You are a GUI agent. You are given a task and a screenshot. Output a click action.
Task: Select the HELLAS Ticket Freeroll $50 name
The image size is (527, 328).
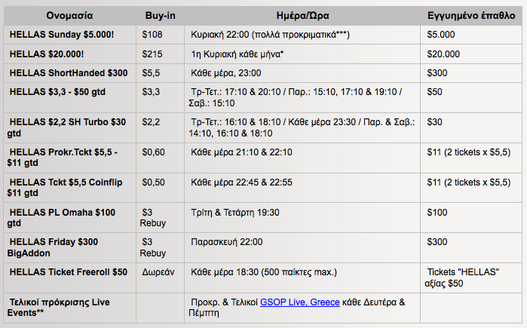click(69, 271)
